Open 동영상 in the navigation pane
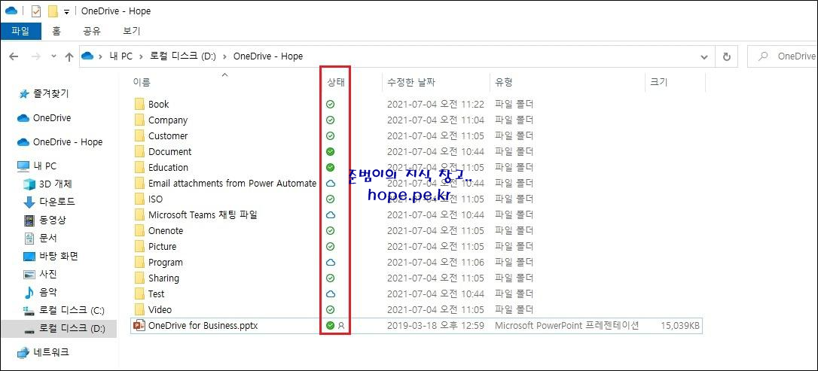The image size is (818, 371). [x=52, y=220]
